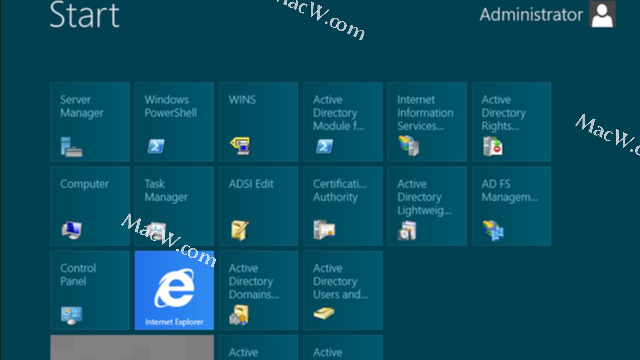The width and height of the screenshot is (640, 360).
Task: Open the WINS tile
Action: point(258,122)
